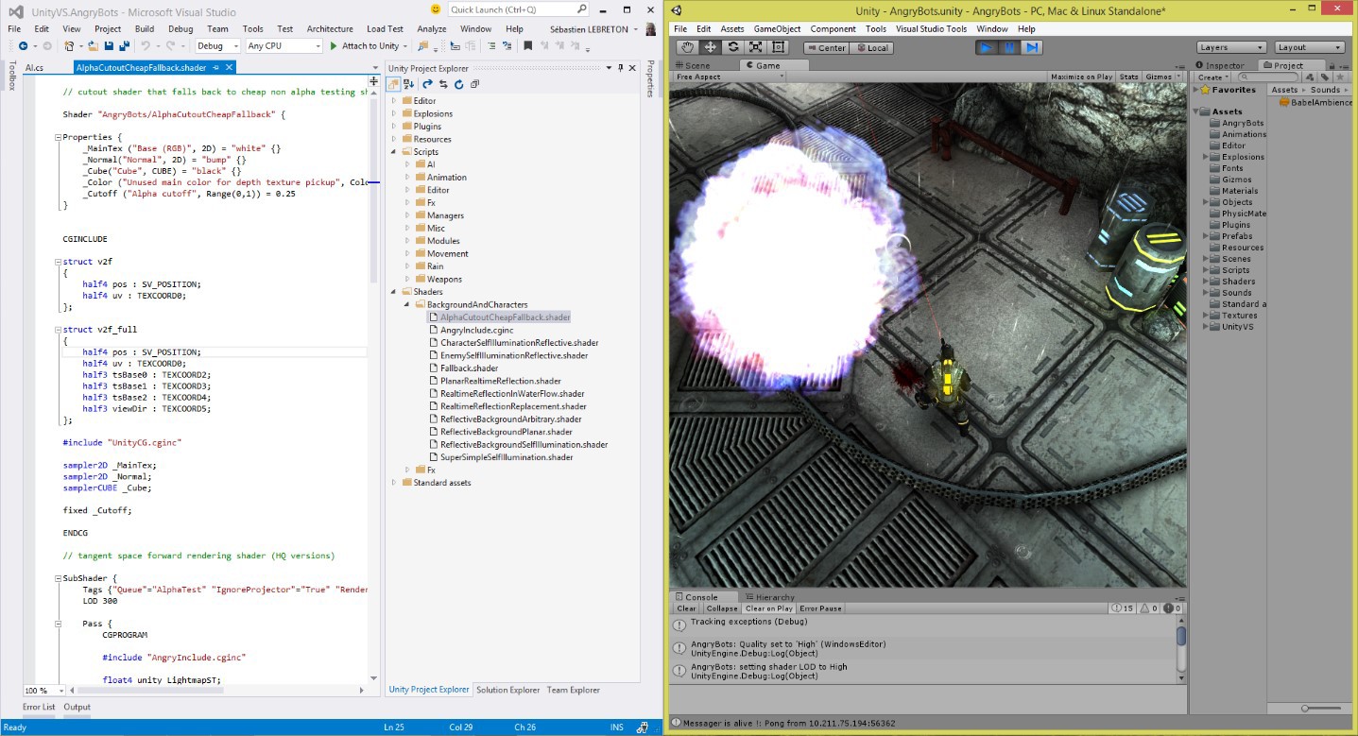Viewport: 1358px width, 736px height.
Task: Collapse Scripts folder in Unity Project Explorer
Action: coord(395,151)
